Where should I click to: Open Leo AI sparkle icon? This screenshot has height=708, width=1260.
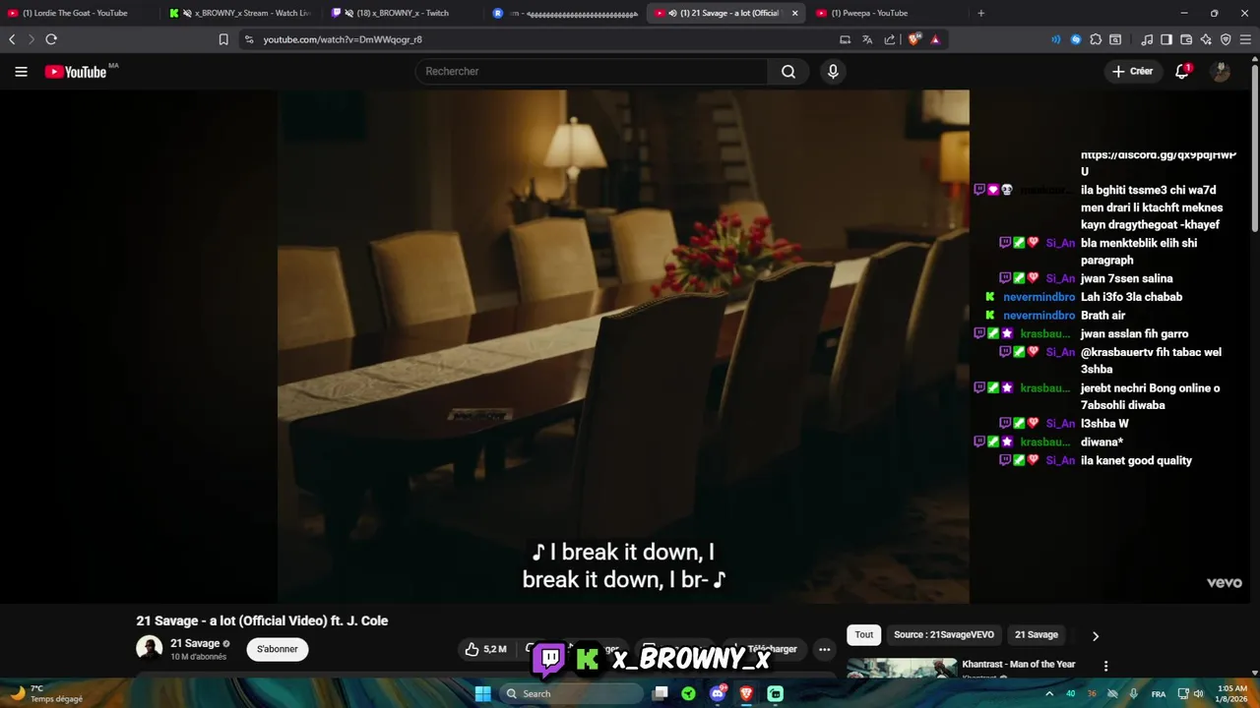[x=1206, y=39]
